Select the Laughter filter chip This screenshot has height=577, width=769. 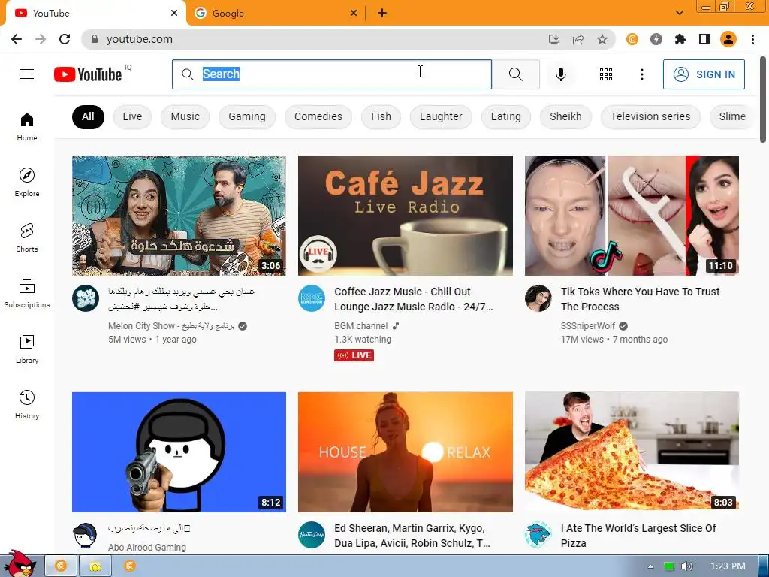coord(441,116)
